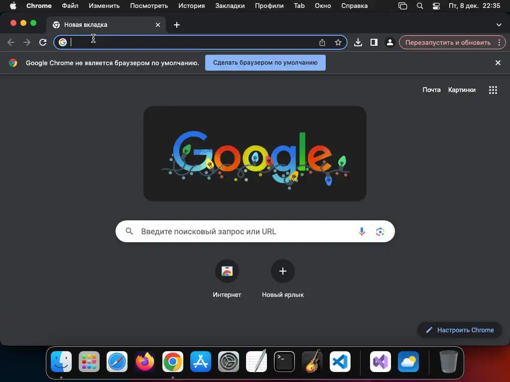Open Launchpad from the dock
Image resolution: width=510 pixels, height=382 pixels.
pyautogui.click(x=89, y=362)
